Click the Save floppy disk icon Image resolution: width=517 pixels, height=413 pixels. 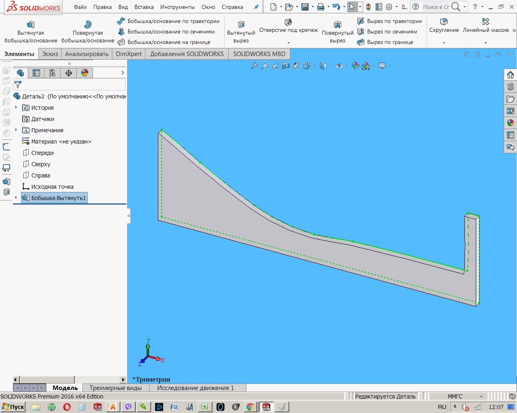(305, 7)
